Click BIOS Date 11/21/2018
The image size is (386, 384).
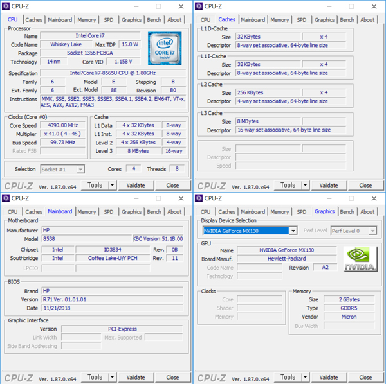112,308
